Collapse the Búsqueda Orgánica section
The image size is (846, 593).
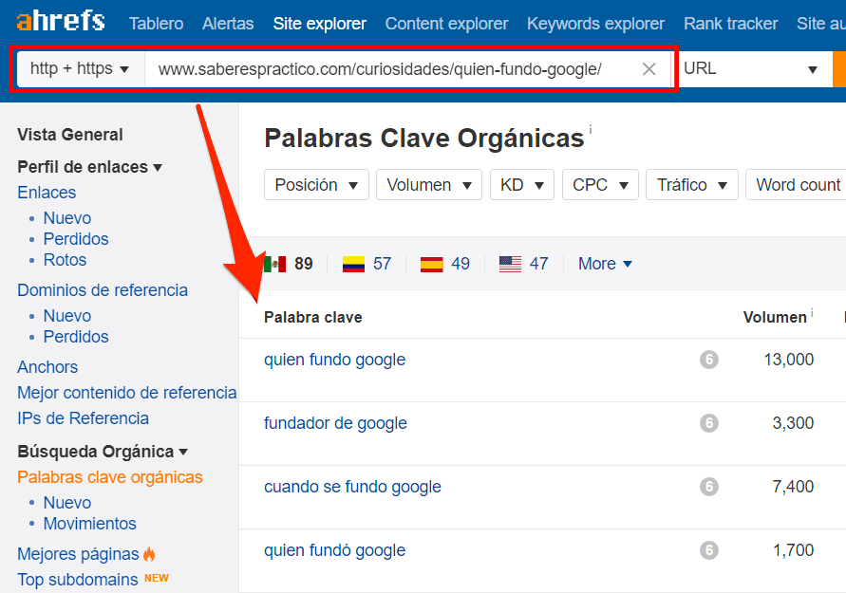103,452
